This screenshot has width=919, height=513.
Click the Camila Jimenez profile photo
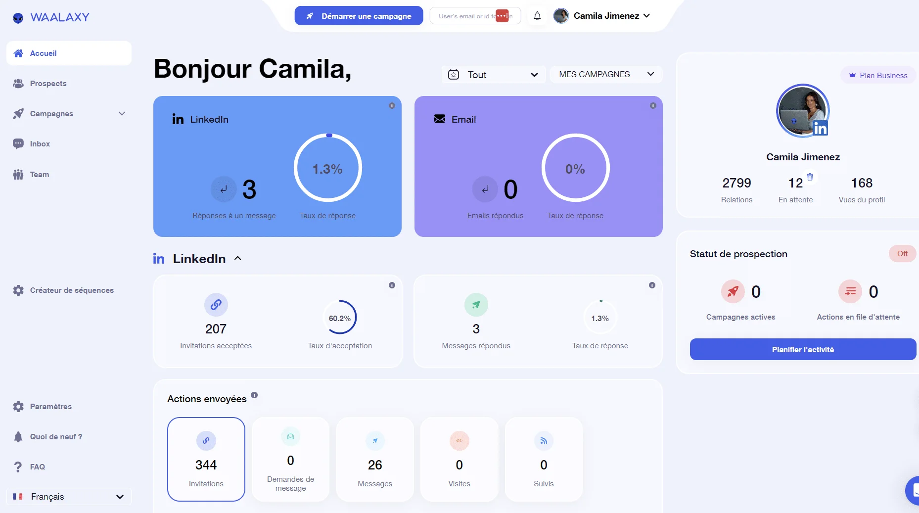(803, 110)
